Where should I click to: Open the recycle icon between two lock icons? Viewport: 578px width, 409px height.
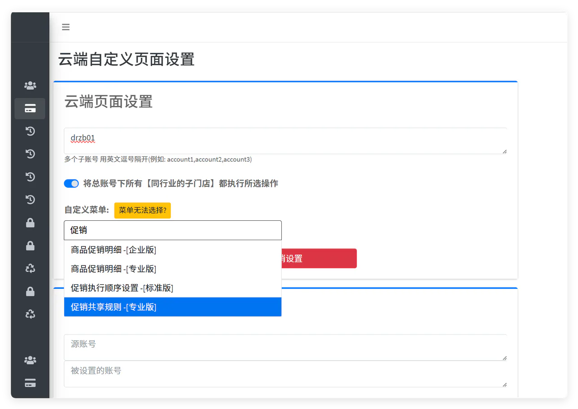(x=30, y=269)
